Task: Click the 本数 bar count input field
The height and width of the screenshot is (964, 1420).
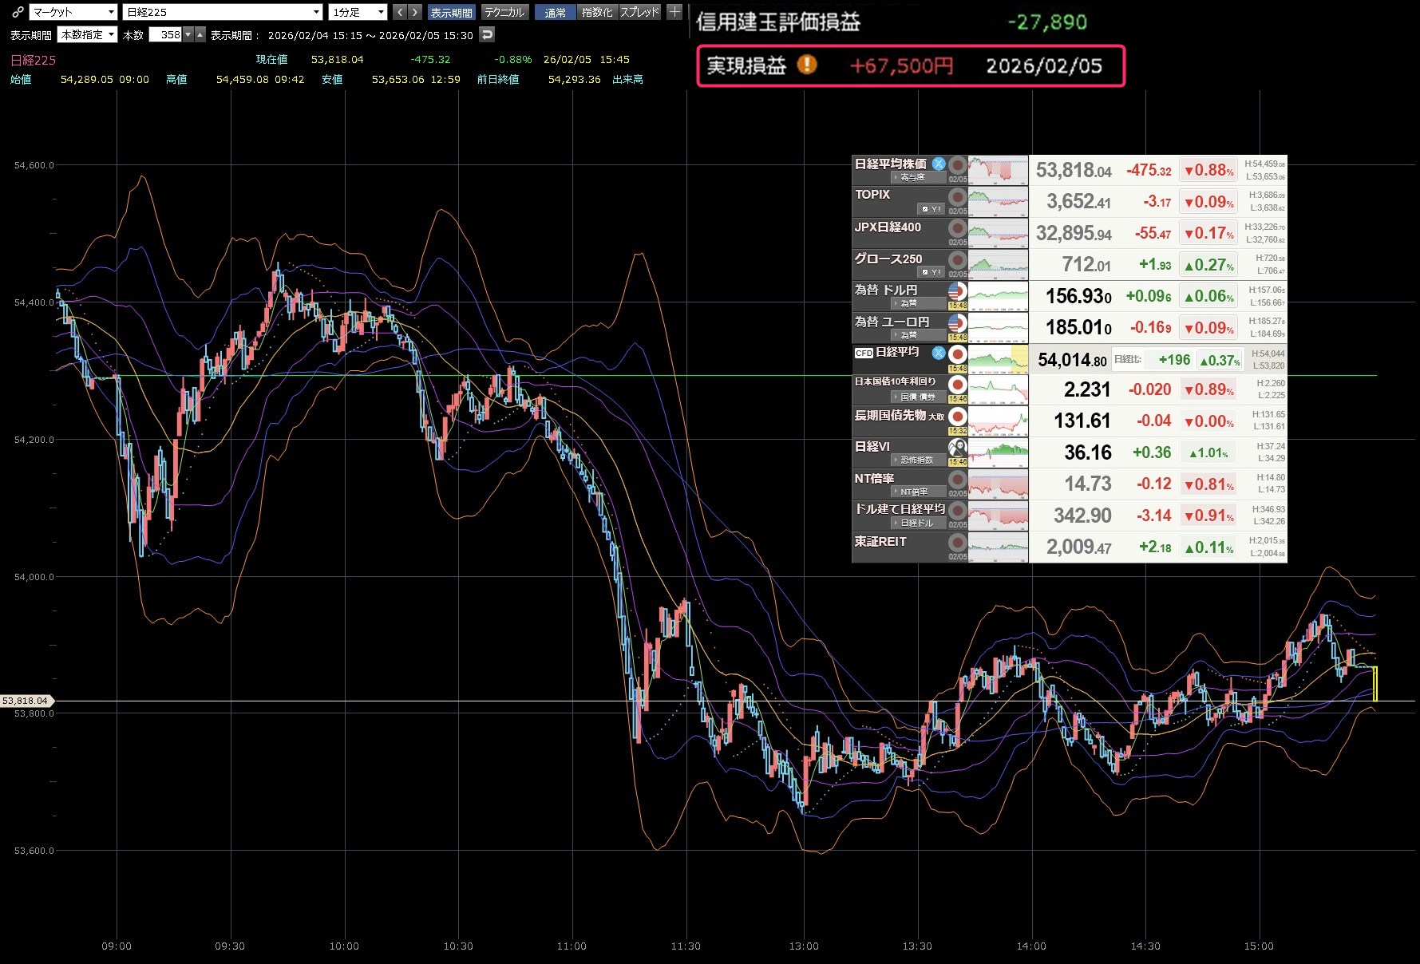Action: click(166, 34)
